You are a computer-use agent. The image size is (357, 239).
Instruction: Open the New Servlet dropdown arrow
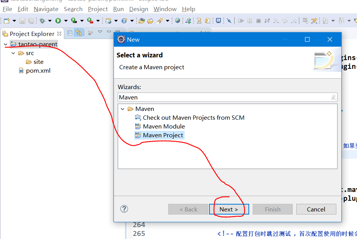[132, 21]
